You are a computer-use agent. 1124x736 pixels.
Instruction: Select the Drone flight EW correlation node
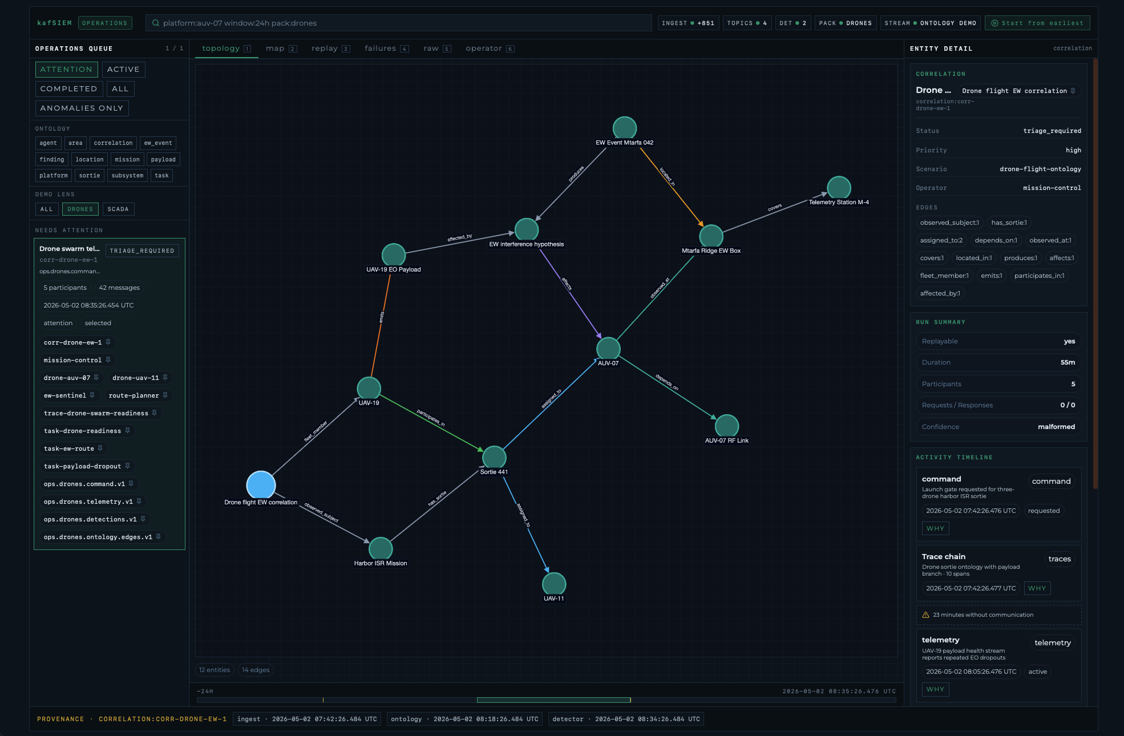(261, 485)
